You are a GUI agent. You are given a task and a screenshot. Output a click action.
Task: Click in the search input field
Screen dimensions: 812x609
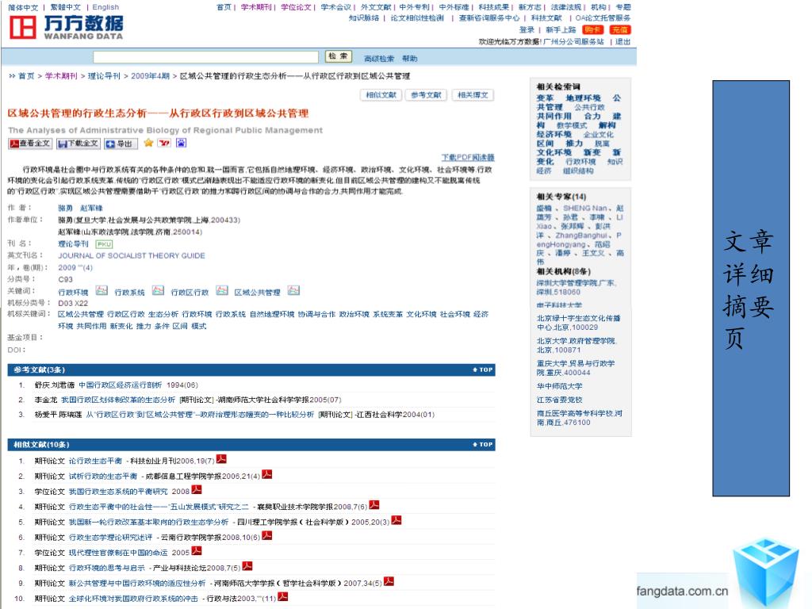click(205, 57)
